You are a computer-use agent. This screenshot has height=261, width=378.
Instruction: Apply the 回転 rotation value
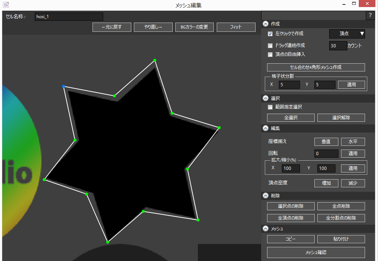[x=353, y=154]
